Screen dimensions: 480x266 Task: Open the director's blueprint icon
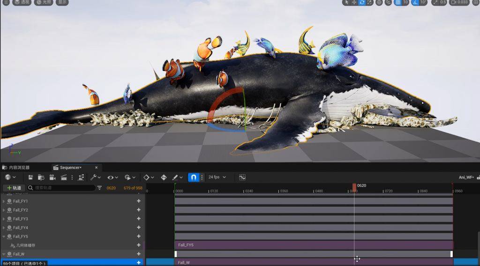81,177
